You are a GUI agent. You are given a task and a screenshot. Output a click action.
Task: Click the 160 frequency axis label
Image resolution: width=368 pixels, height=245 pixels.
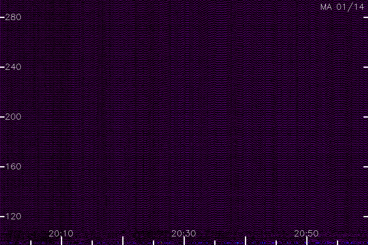click(x=13, y=167)
